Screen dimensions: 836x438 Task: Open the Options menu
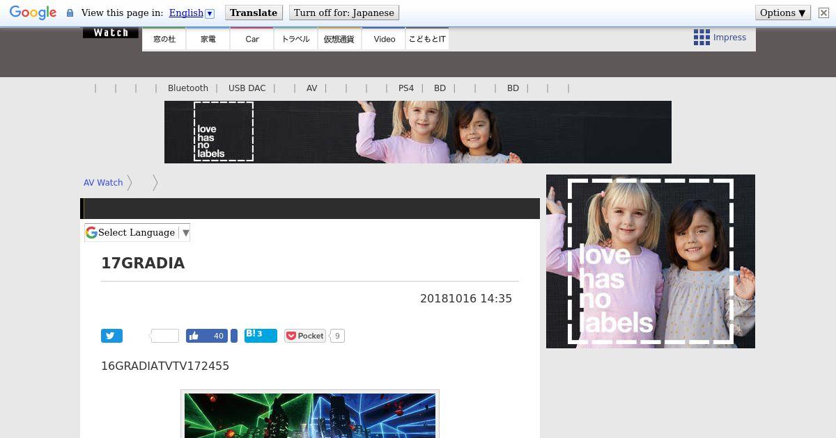pos(783,13)
